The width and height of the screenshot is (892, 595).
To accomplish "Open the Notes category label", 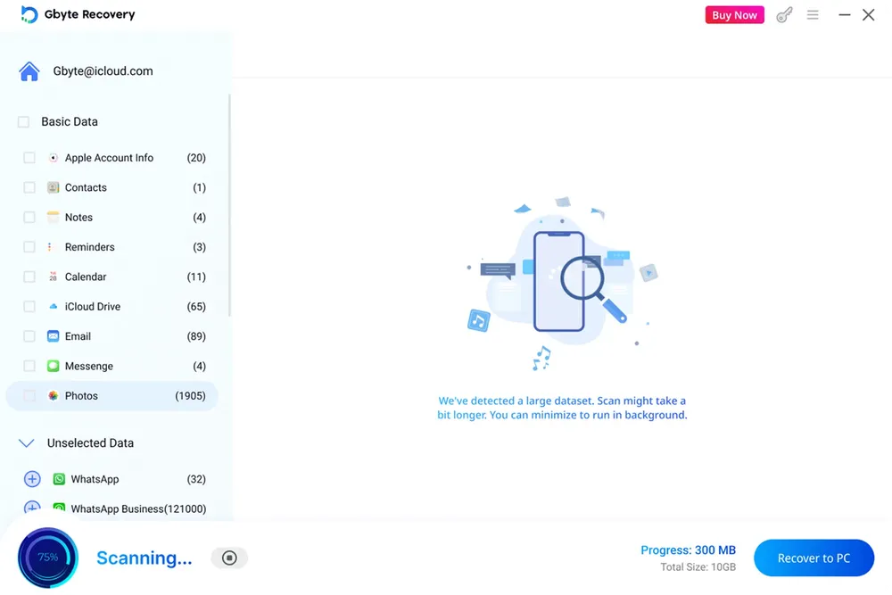I will (x=78, y=218).
